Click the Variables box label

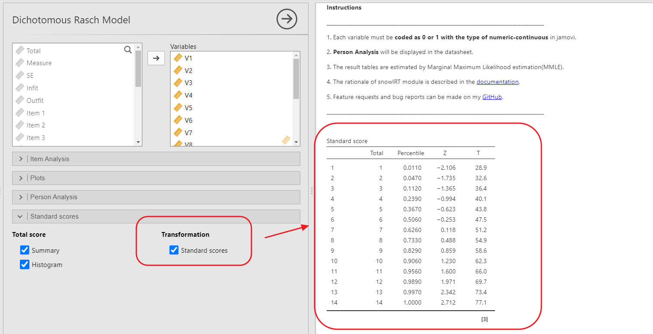pyautogui.click(x=183, y=46)
